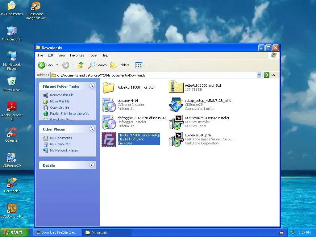The image size is (316, 237).
Task: Open the Tools menu
Action: (x=93, y=55)
